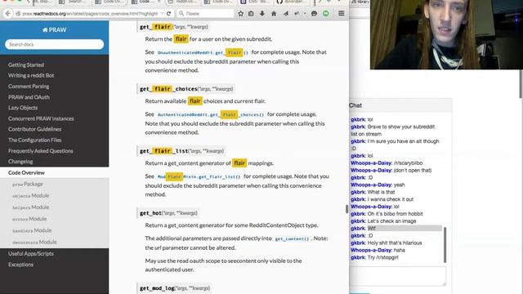Open Exceptions sidebar page

tap(20, 265)
